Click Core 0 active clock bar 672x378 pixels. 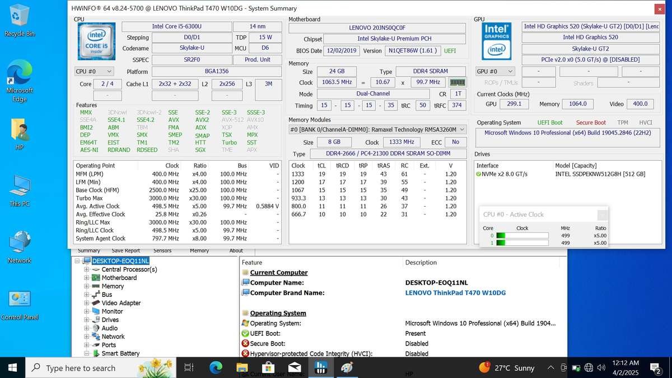click(522, 235)
